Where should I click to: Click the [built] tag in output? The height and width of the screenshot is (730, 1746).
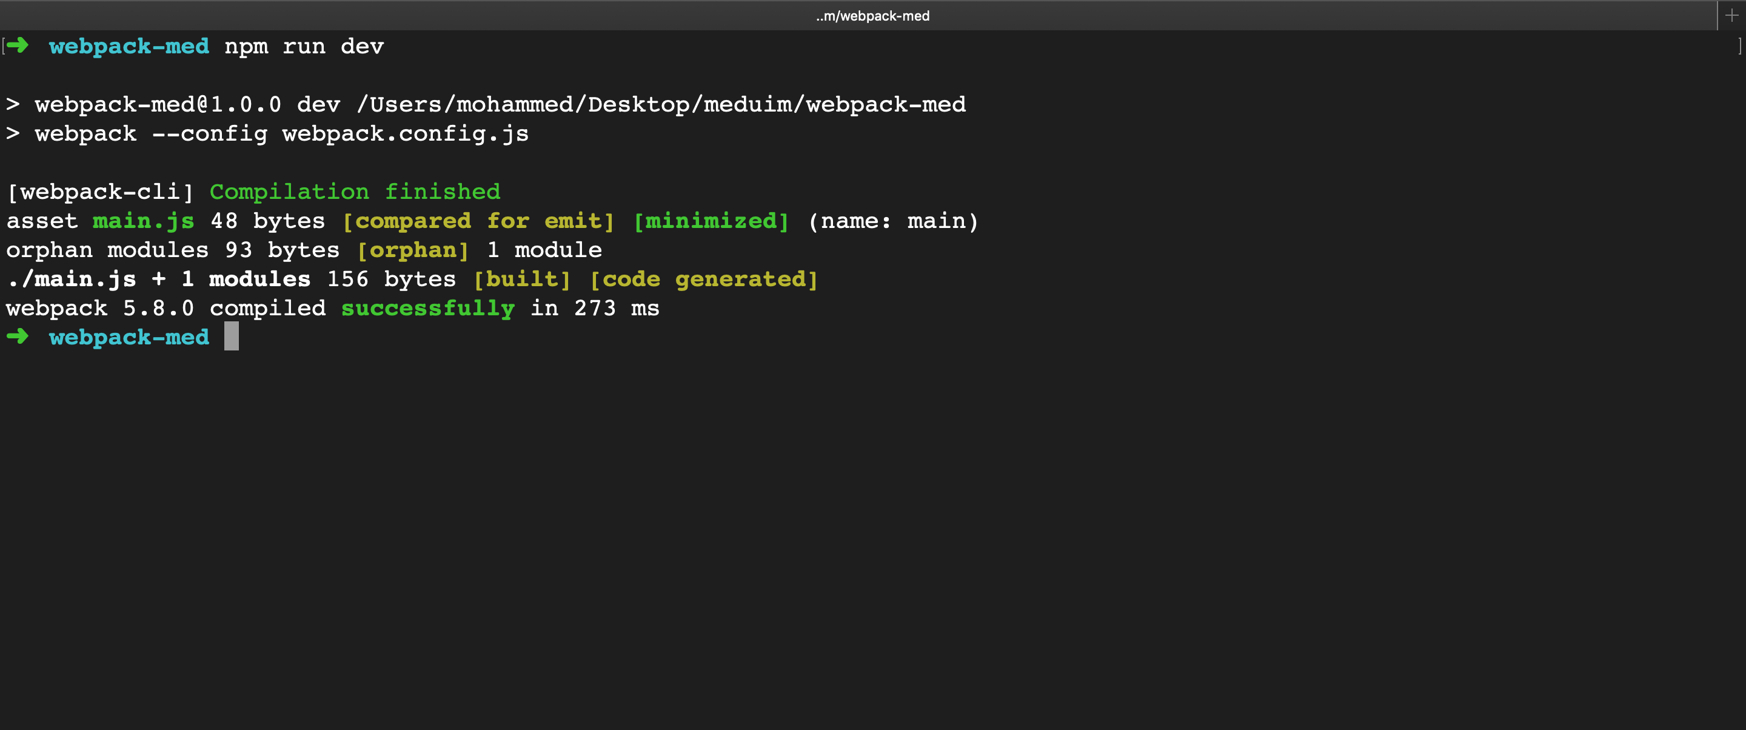click(x=522, y=278)
